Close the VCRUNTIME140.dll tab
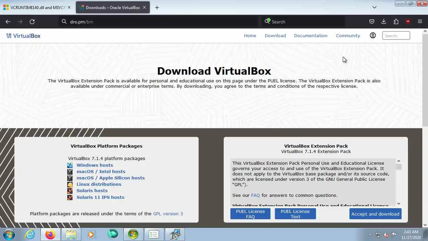The height and width of the screenshot is (241, 428). point(69,7)
